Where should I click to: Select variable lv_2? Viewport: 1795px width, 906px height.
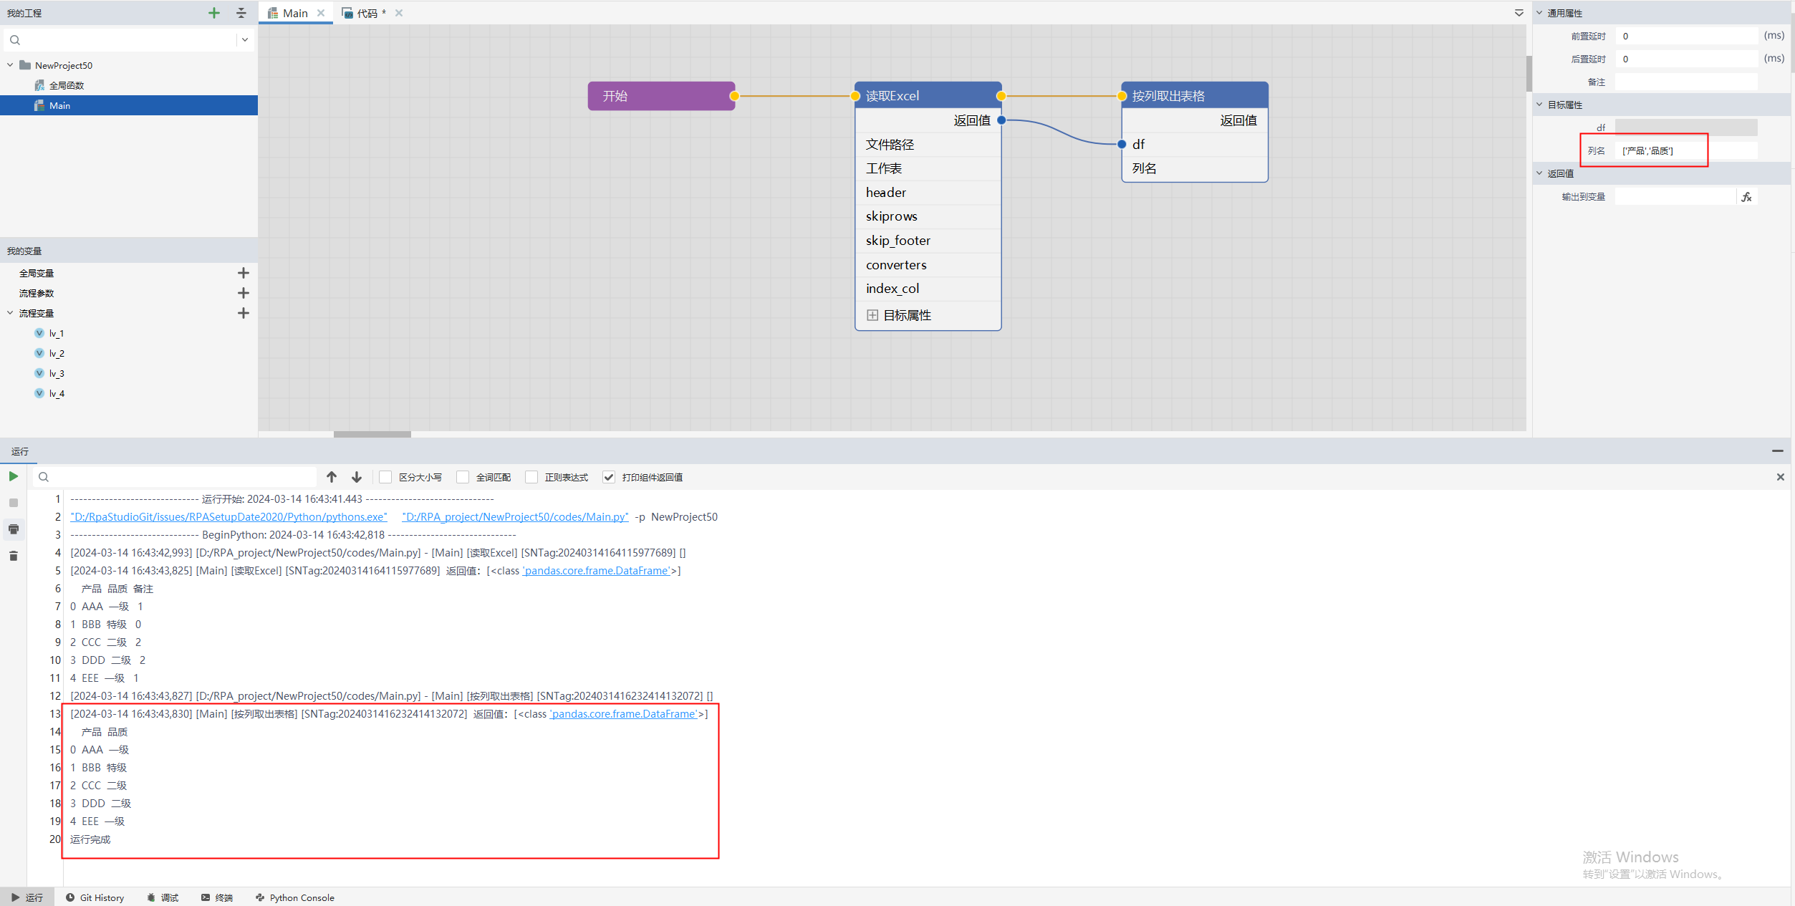point(56,353)
